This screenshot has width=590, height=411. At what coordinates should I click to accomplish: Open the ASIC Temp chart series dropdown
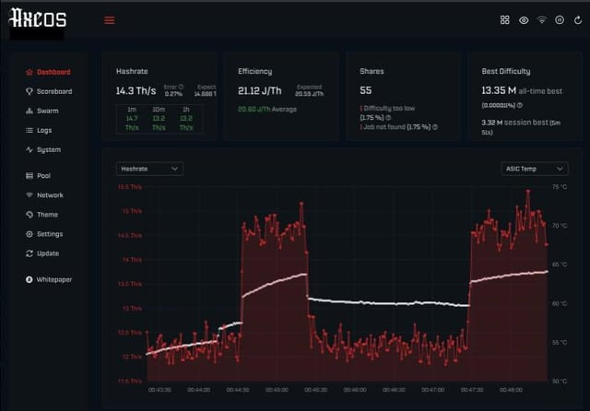point(535,169)
